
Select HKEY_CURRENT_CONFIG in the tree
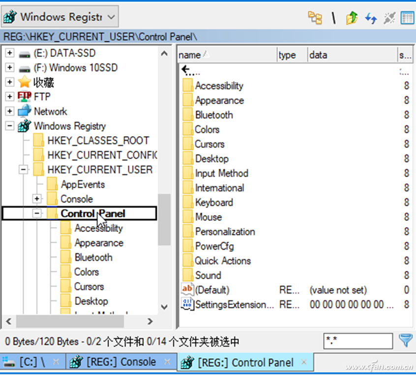102,155
